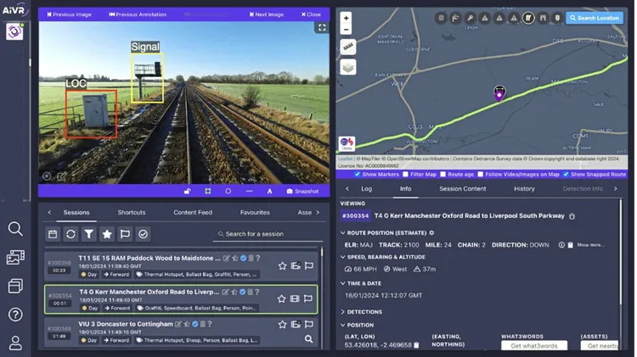Refresh the sessions list
This screenshot has width=637, height=357.
[70, 234]
